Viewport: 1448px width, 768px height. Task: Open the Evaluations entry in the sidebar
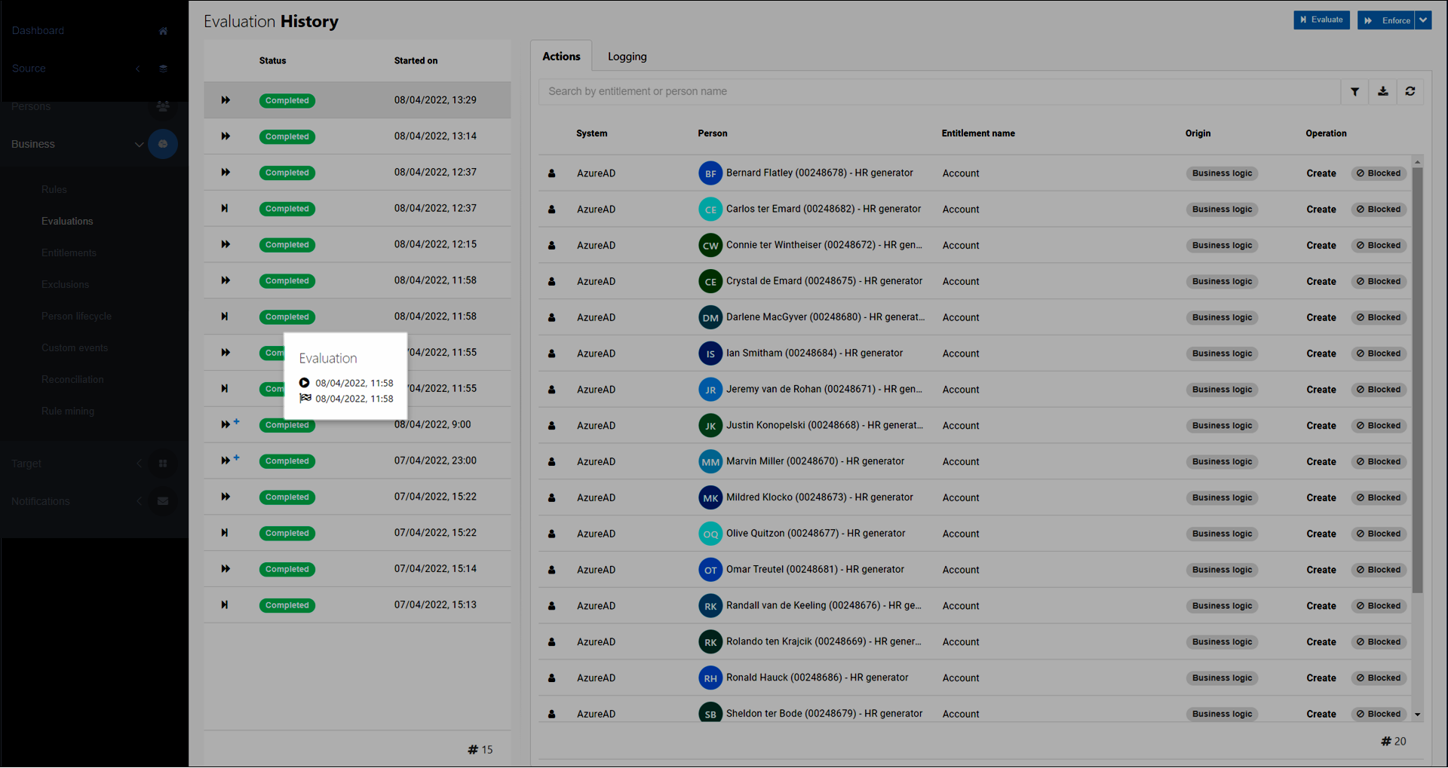[67, 221]
